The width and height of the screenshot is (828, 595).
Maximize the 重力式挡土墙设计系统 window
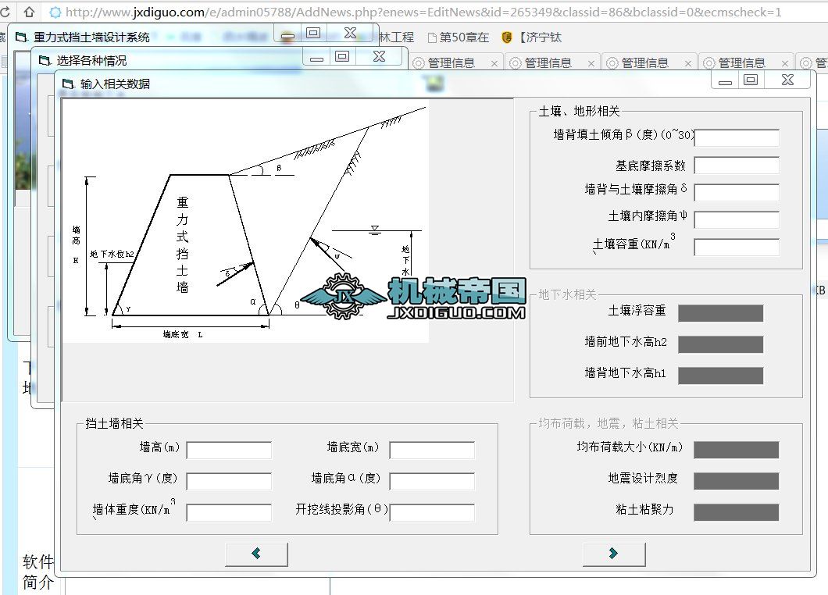click(x=313, y=34)
